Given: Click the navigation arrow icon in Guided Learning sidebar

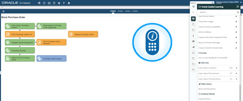Looking at the screenshot, I should 193,7.
